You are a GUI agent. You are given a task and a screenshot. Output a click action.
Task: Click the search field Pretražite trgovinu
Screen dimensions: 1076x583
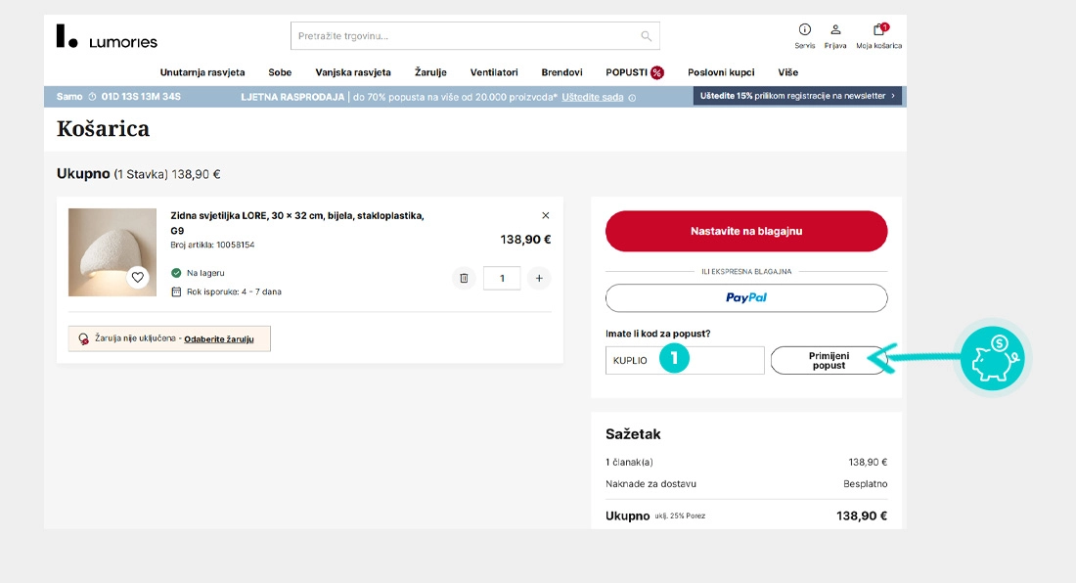click(474, 35)
